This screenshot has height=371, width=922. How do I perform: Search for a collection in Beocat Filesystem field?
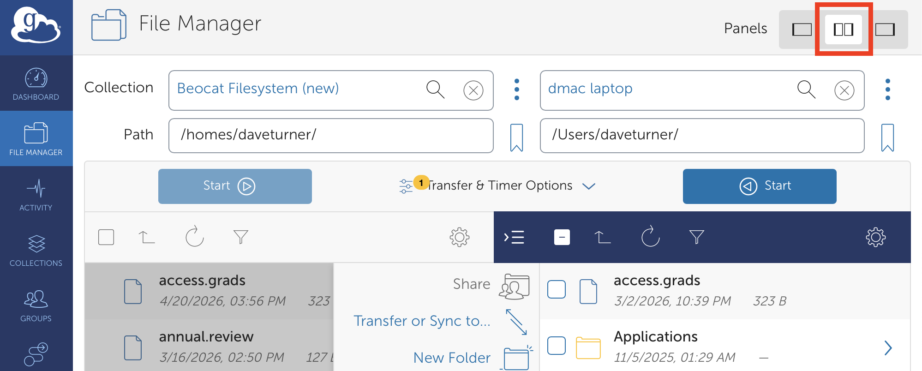coord(435,90)
